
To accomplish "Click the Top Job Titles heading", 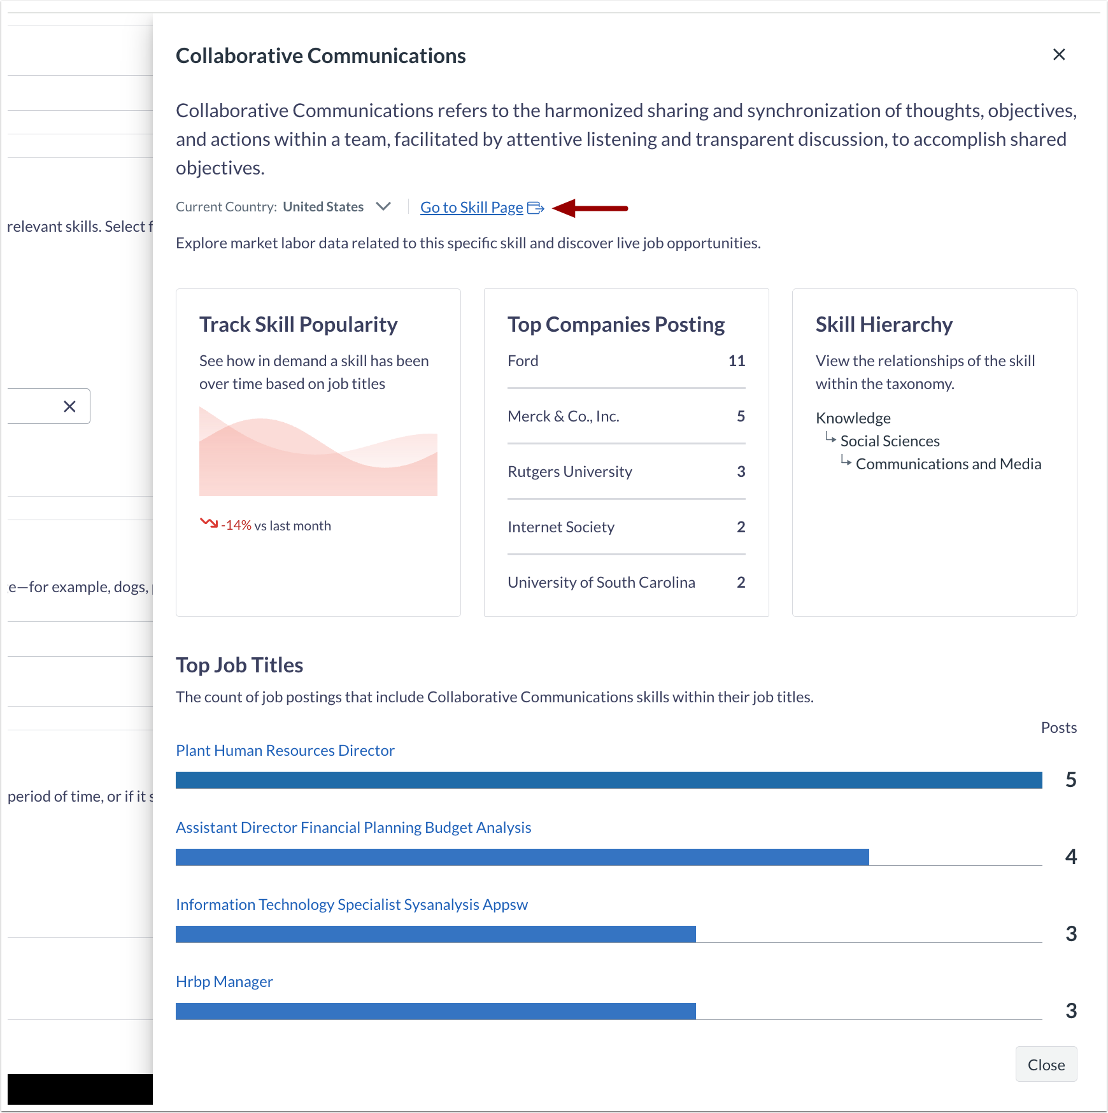I will coord(239,665).
